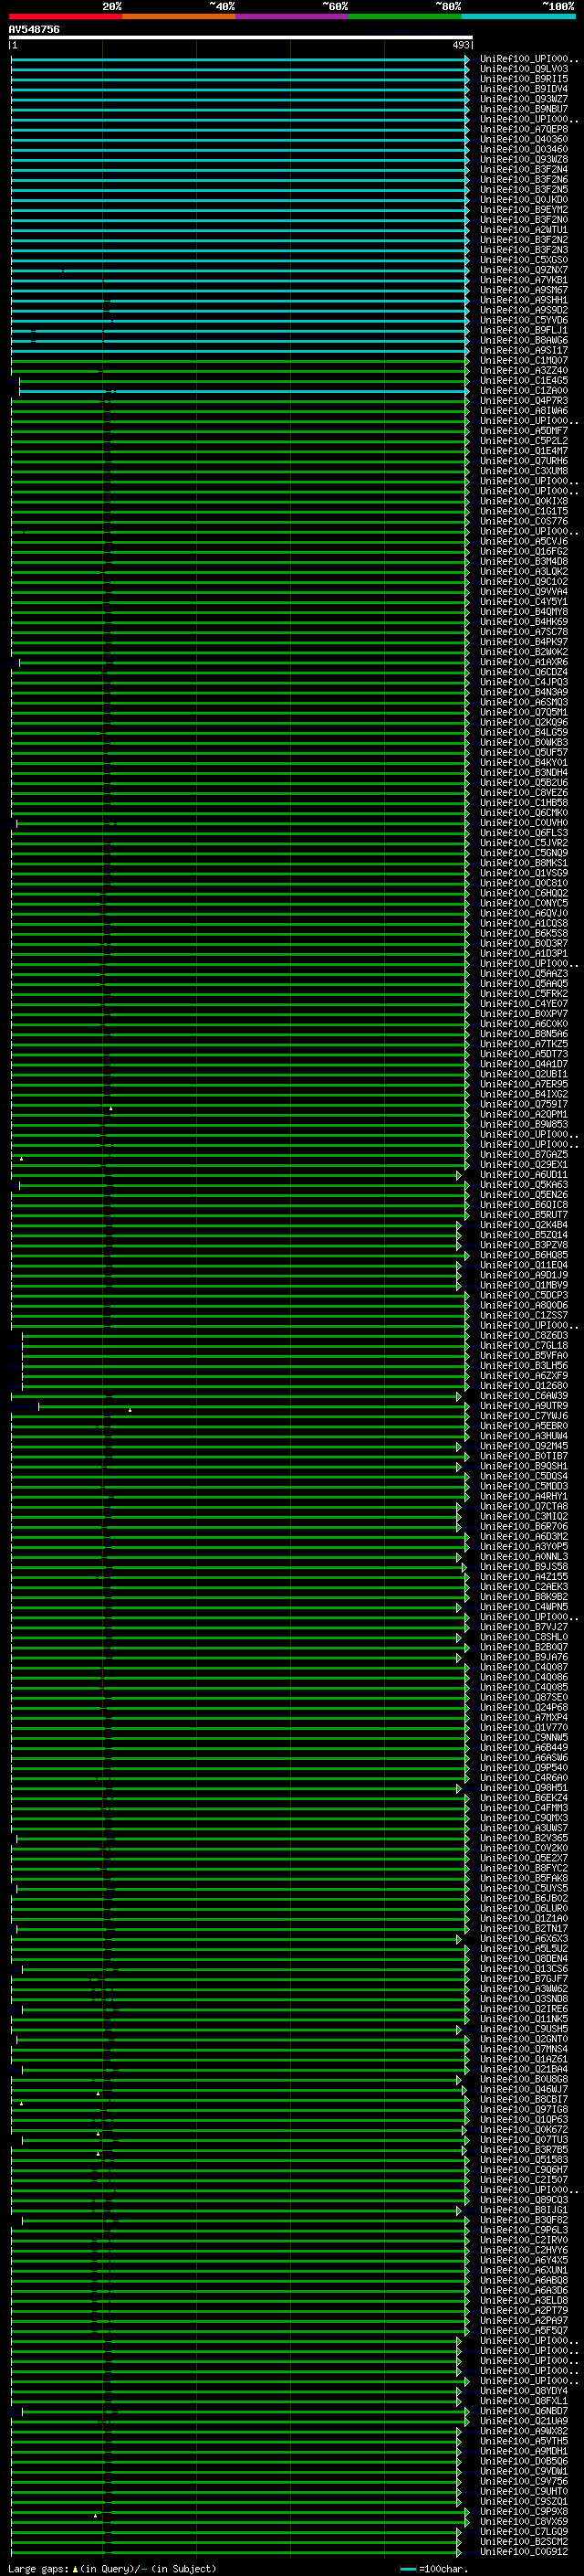584x2576 pixels.
Task: Open entry UniRef100_C1MQ07
Action: coord(524,360)
